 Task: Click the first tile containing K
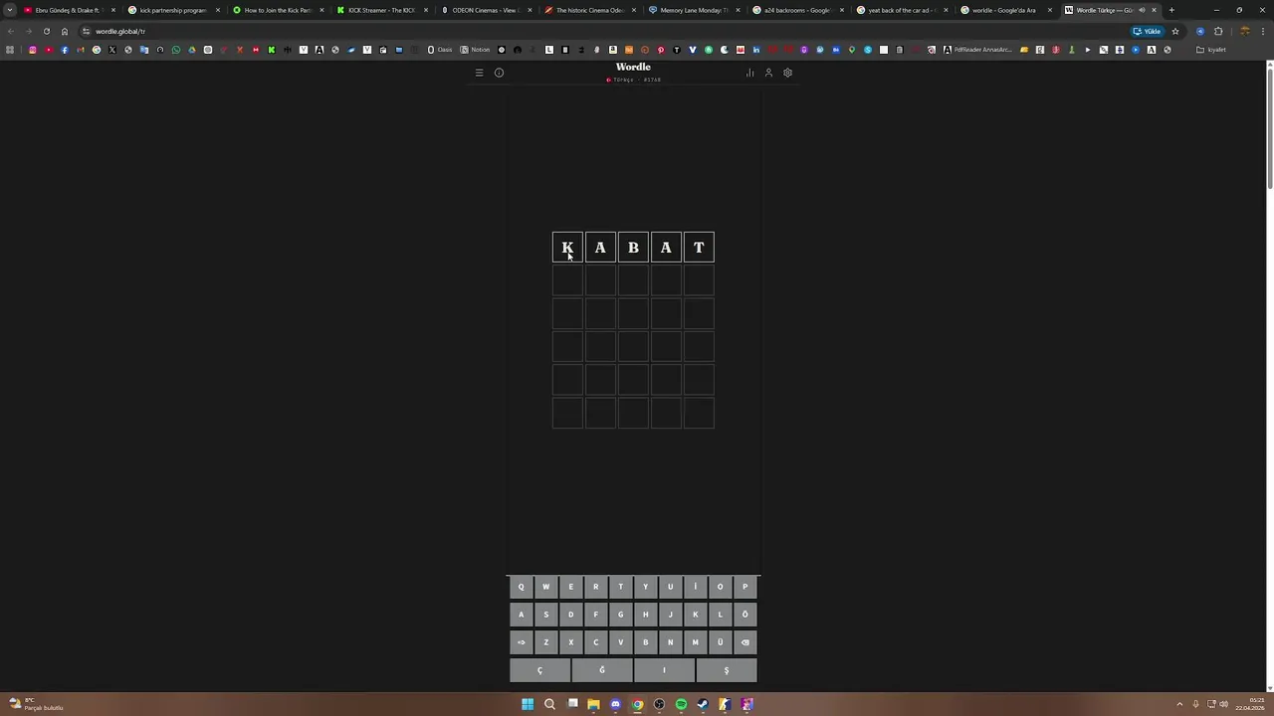click(x=567, y=248)
